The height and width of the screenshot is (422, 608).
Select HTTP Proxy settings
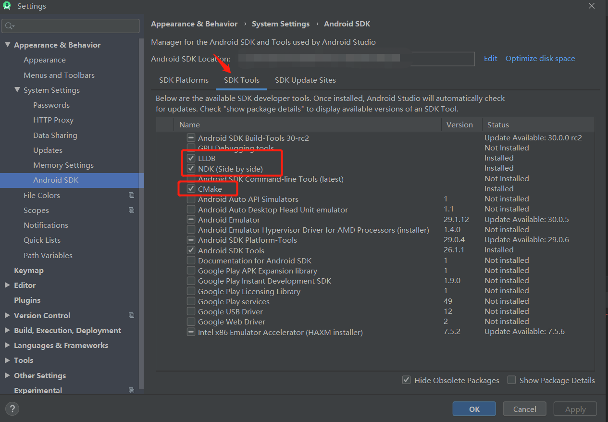click(x=53, y=120)
